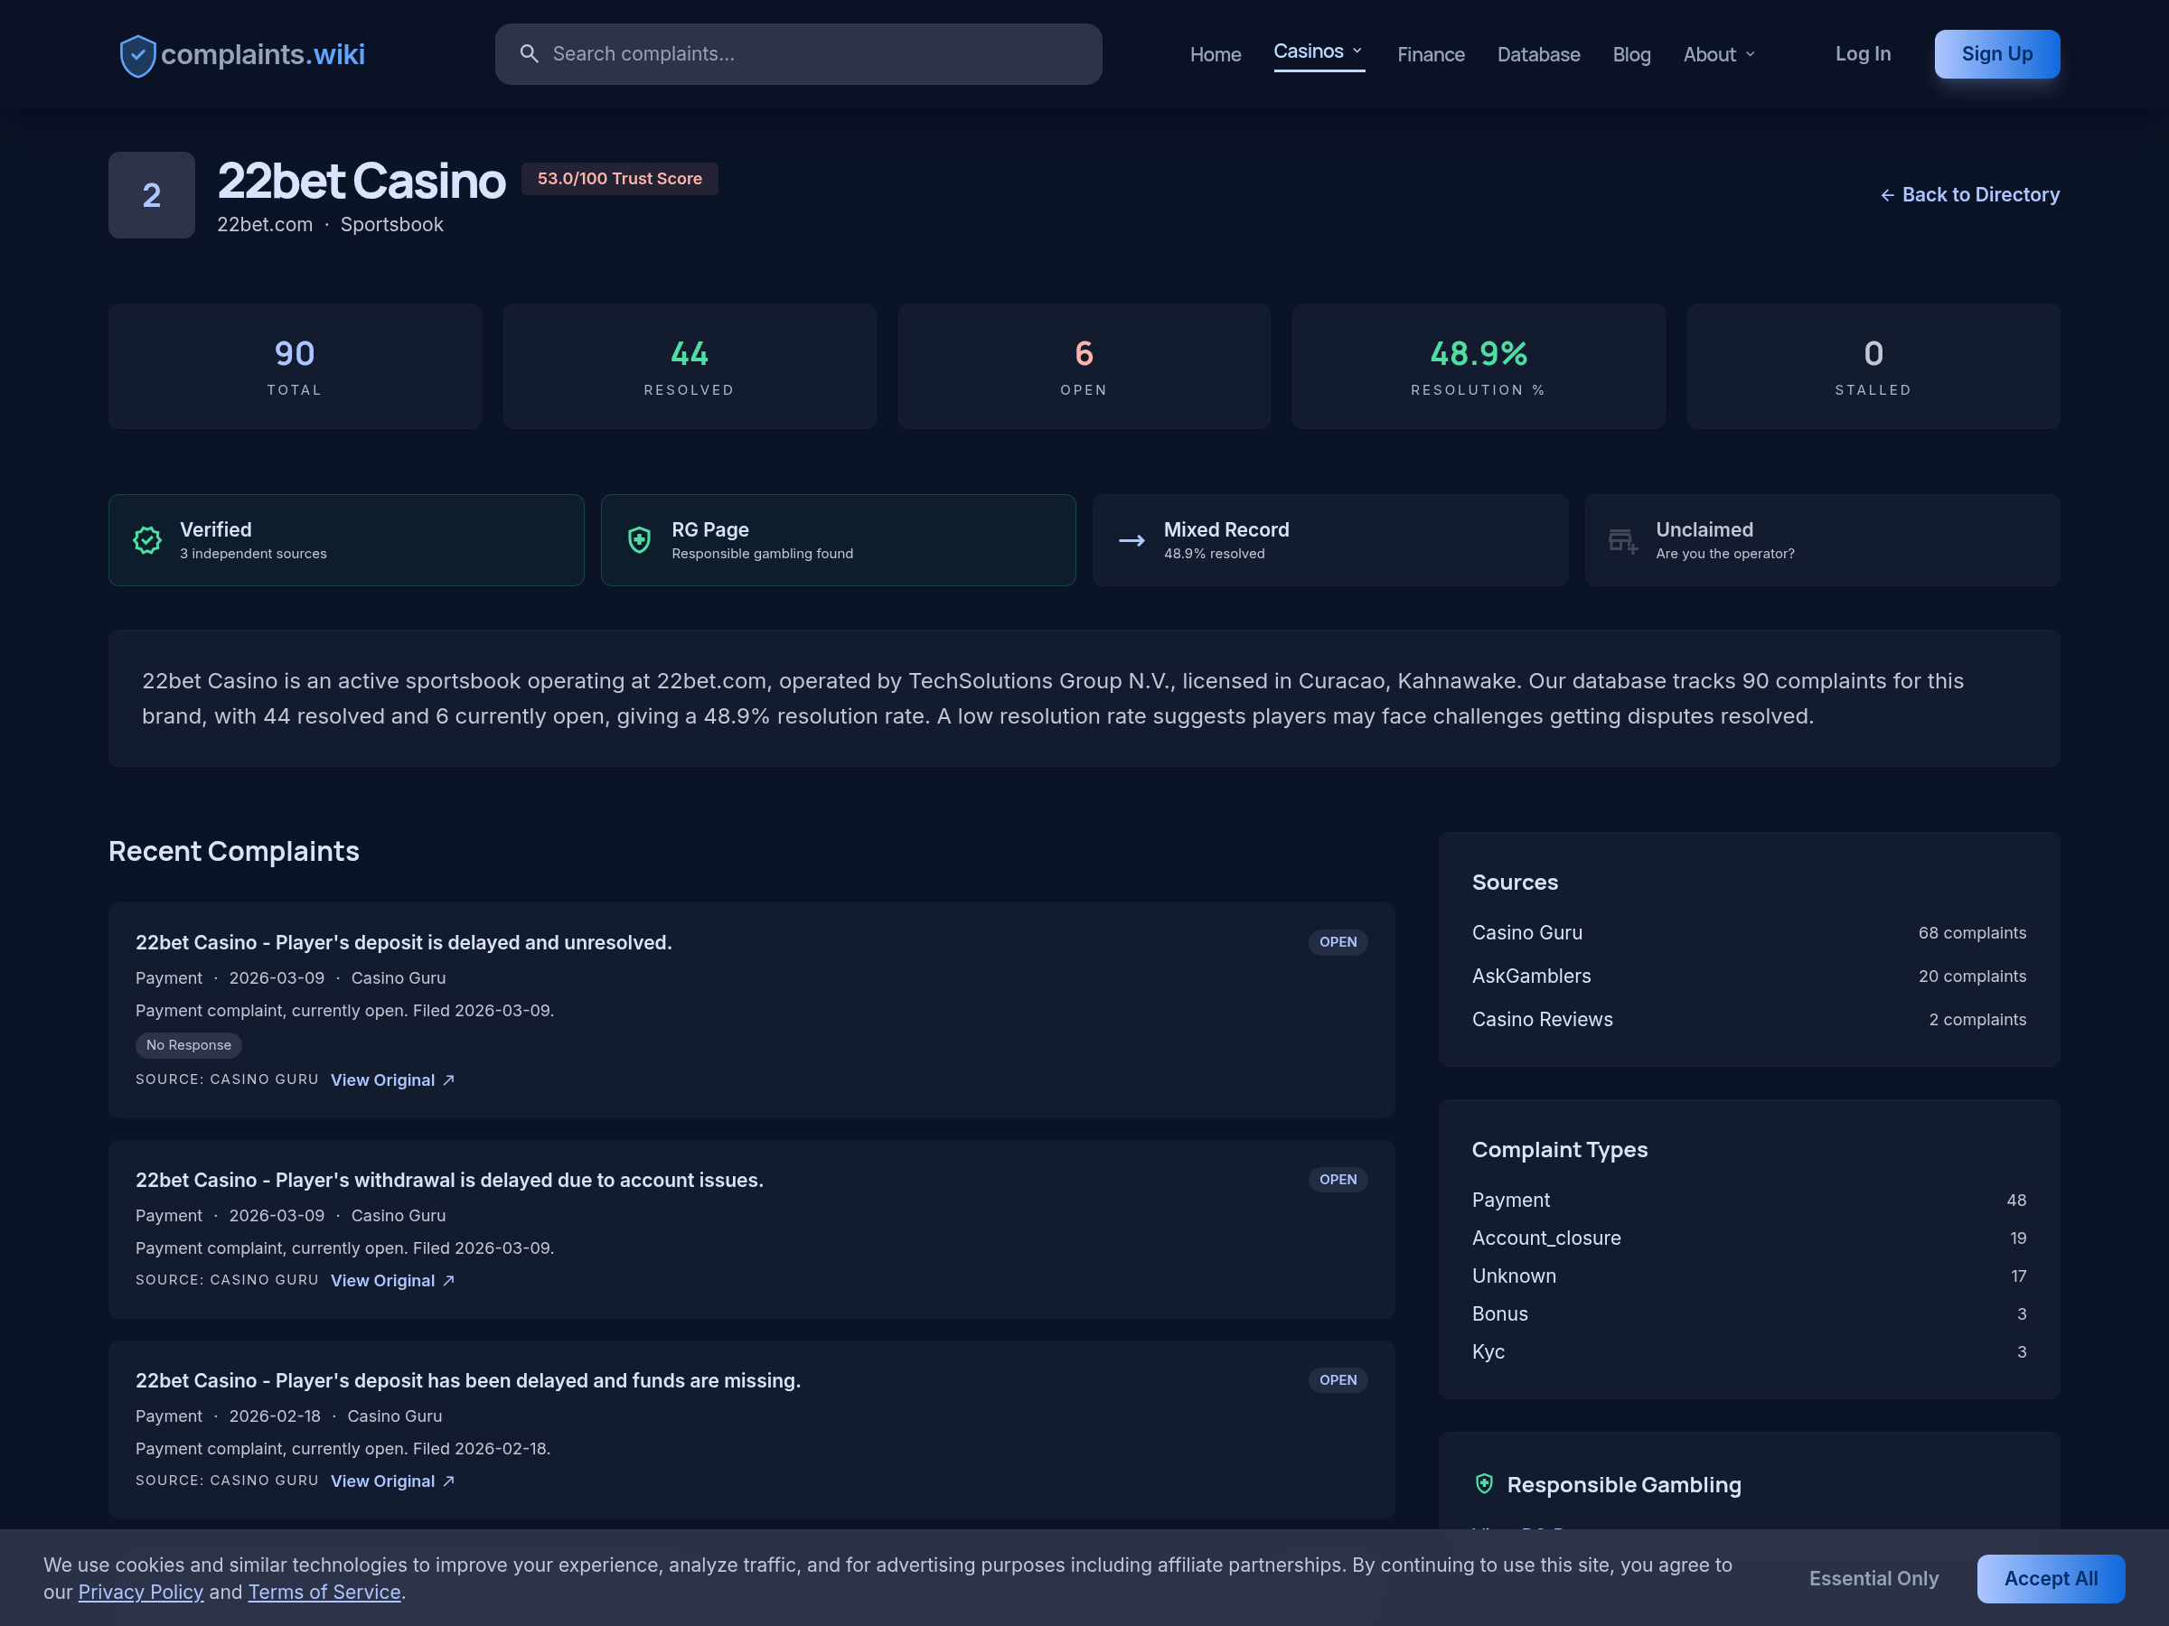View Original for deposit delayed funds missing complaint
Screen dimensions: 2169x1626
pyautogui.click(x=392, y=1481)
